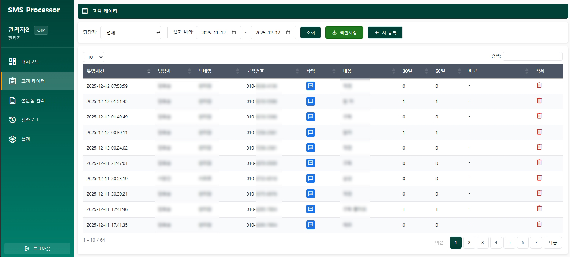Select the OTP badge next to 관리자2
The height and width of the screenshot is (257, 570).
pos(41,30)
